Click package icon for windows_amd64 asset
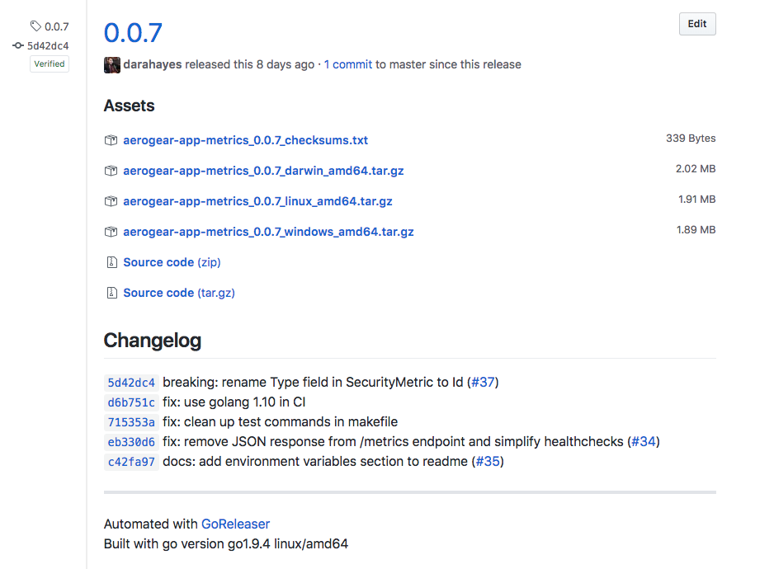This screenshot has width=774, height=569. click(x=111, y=232)
